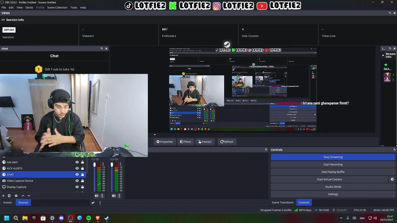Viewport: 397px width, 223px height.
Task: Unlock the CHAT source
Action: (83, 175)
